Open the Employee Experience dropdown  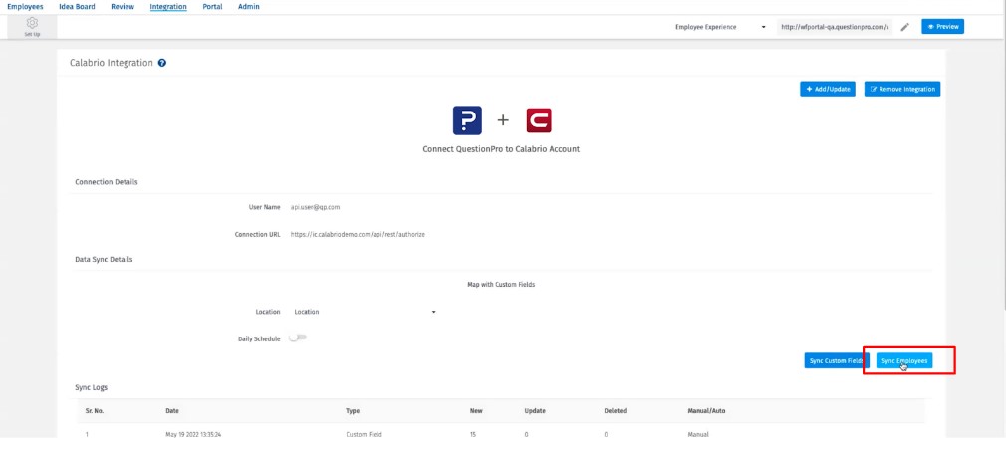[x=720, y=27]
